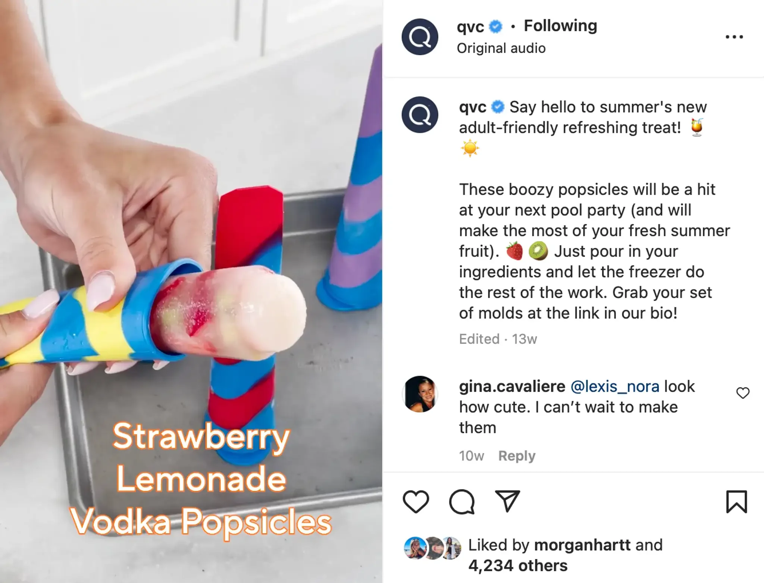Open the qvc avatar beside the caption
Viewport: 764px width, 583px height.
(x=420, y=115)
